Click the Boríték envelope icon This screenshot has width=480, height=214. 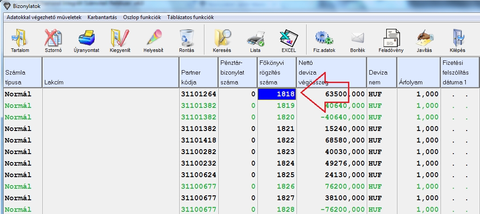click(x=357, y=39)
